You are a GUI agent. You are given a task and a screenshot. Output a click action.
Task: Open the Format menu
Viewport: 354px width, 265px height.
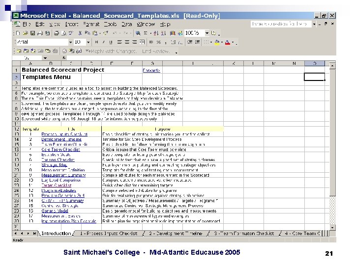(91, 24)
